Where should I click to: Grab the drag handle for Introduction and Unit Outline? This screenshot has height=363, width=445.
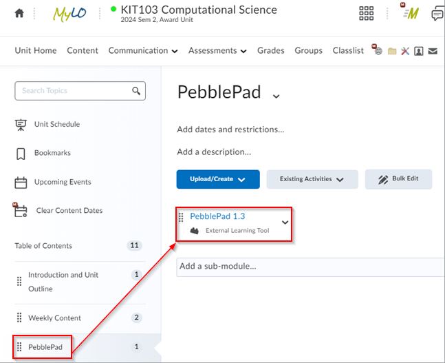click(19, 282)
